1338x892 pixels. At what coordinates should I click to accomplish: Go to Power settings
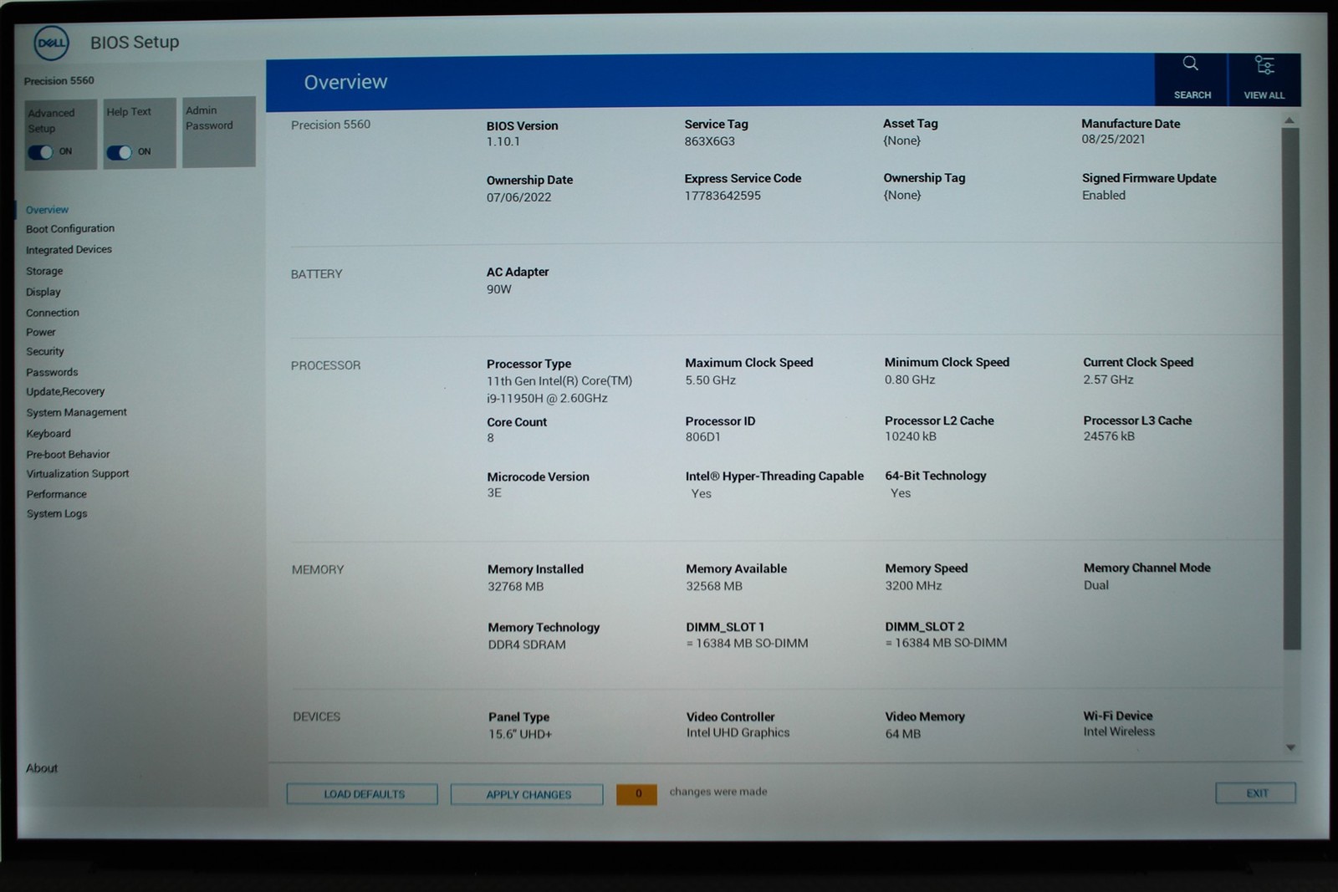pos(41,332)
